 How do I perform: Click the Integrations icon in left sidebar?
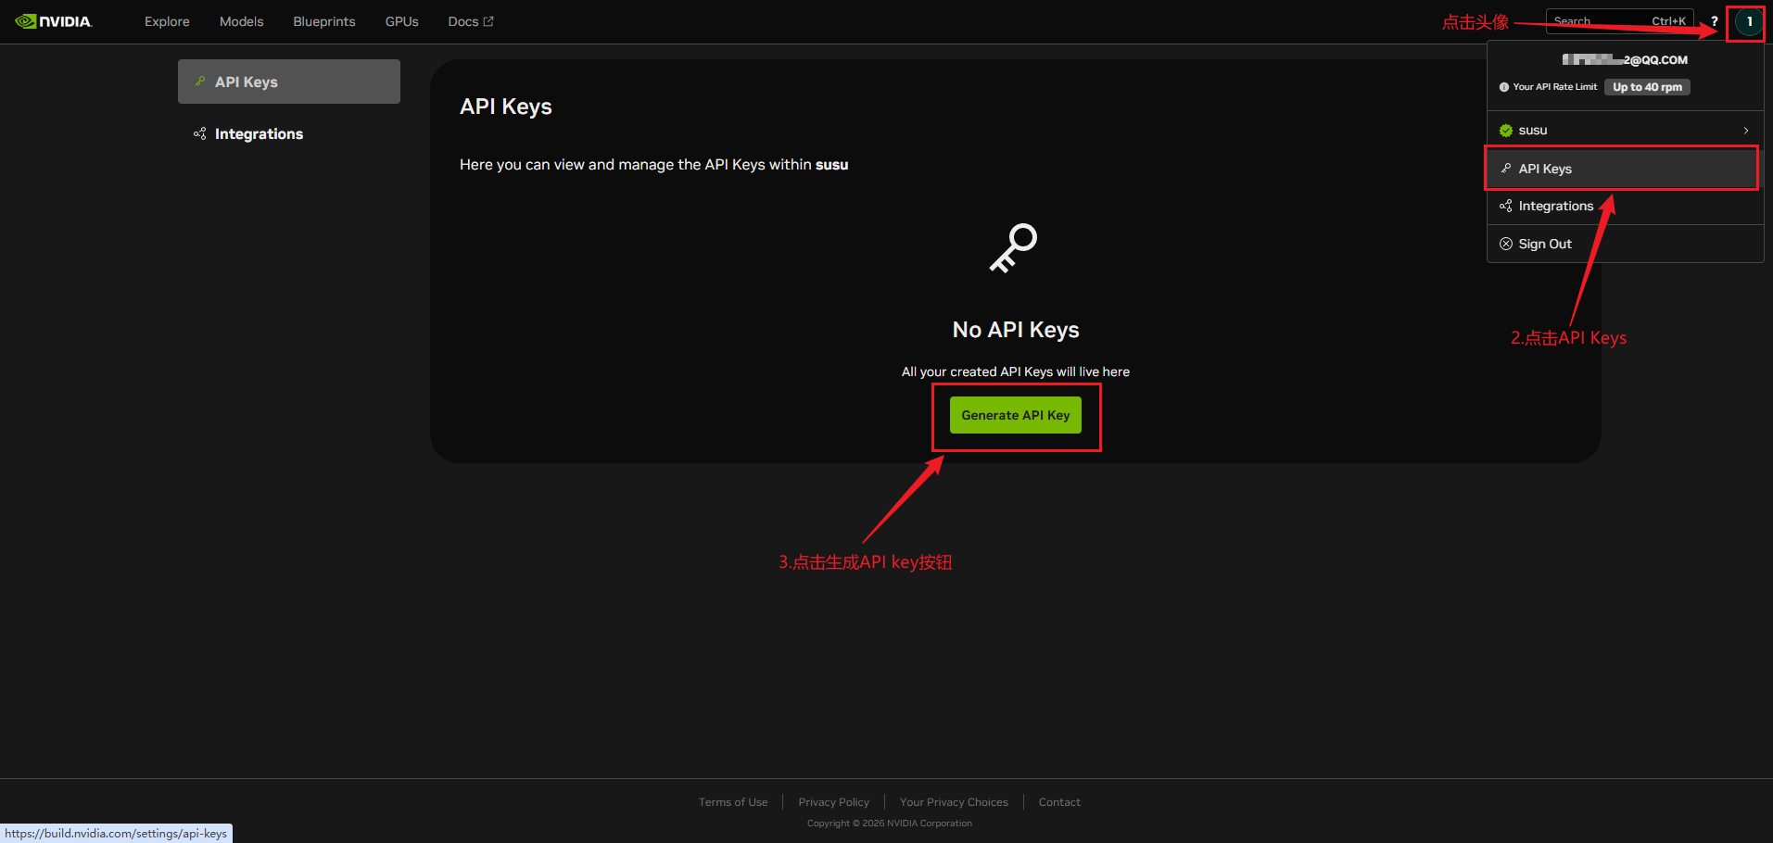coord(199,134)
